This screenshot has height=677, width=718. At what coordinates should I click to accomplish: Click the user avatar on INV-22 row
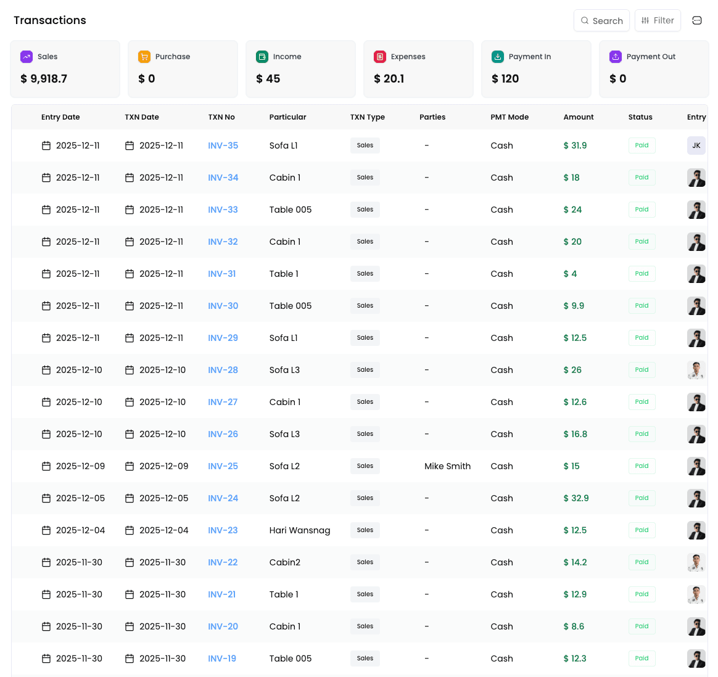click(696, 562)
